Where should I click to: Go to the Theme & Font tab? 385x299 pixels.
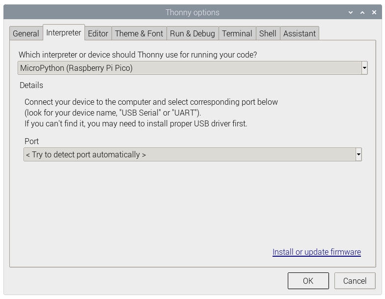(x=139, y=33)
